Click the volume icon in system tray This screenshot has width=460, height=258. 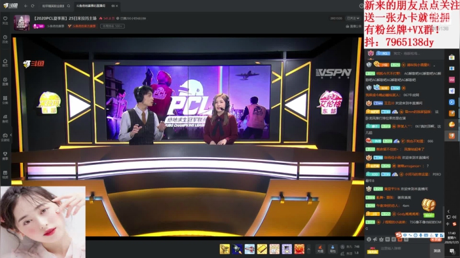[x=454, y=217]
